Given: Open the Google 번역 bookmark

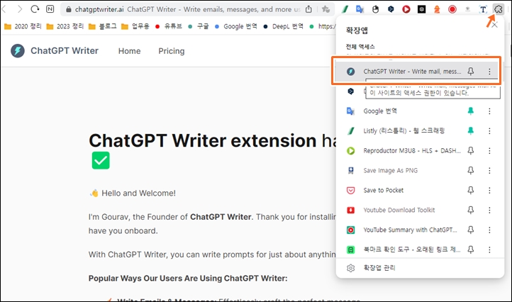Looking at the screenshot, I should click(x=235, y=26).
